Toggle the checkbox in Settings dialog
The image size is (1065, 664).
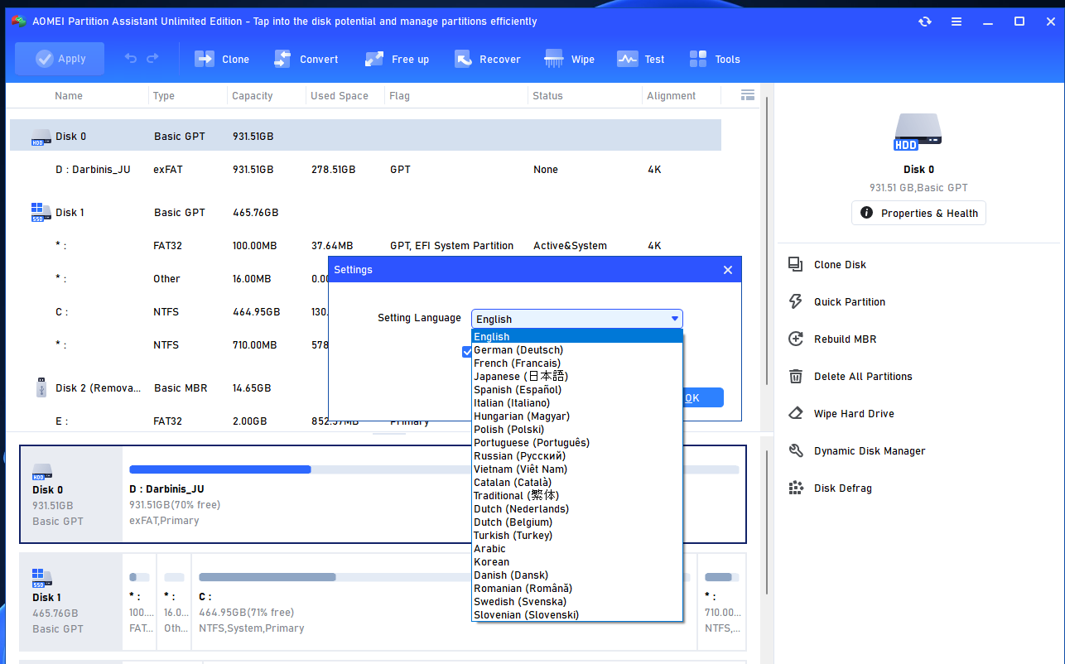point(467,351)
